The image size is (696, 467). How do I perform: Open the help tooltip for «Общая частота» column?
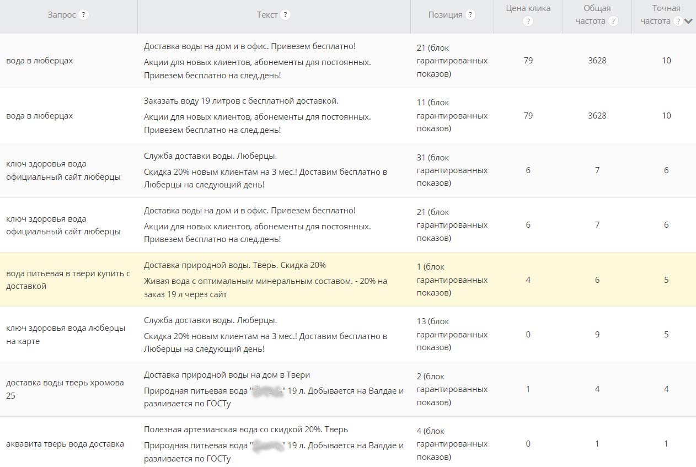[x=614, y=21]
